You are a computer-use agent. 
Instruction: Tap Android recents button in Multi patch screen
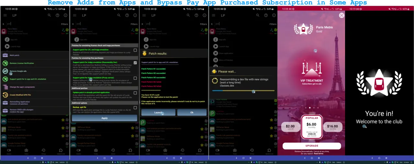[42, 158]
